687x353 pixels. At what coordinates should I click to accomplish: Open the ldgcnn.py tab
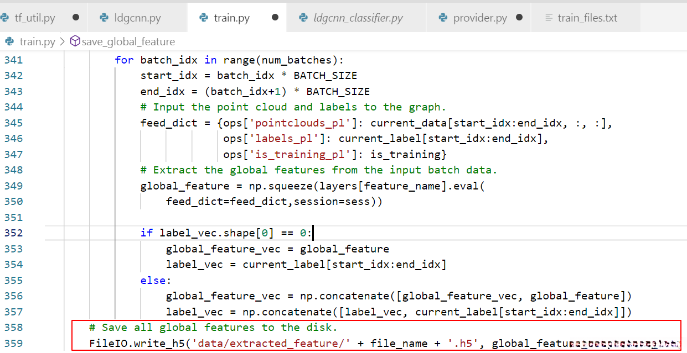137,18
